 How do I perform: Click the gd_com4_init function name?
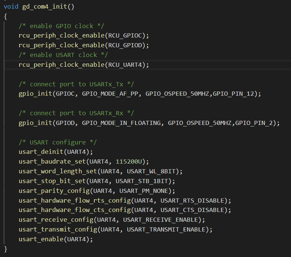[45, 7]
